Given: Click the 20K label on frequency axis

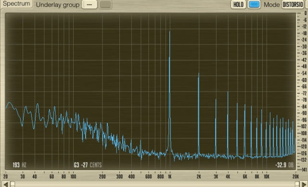Looking at the screenshot, I should (x=295, y=176).
